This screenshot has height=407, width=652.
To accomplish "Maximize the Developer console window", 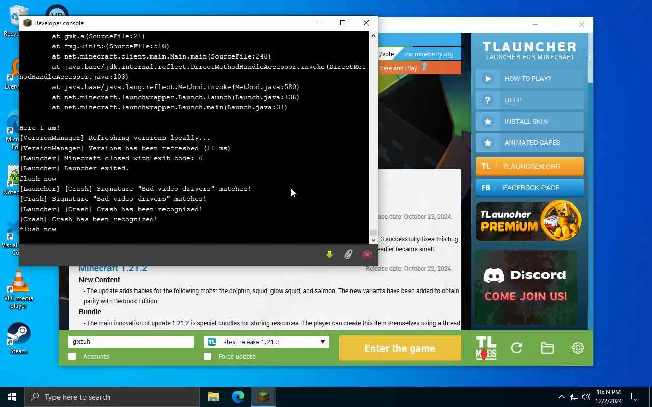I will [343, 23].
